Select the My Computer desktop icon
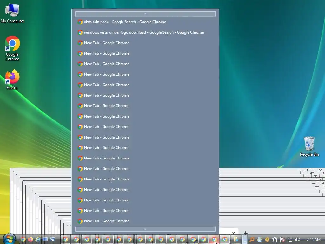 12,13
